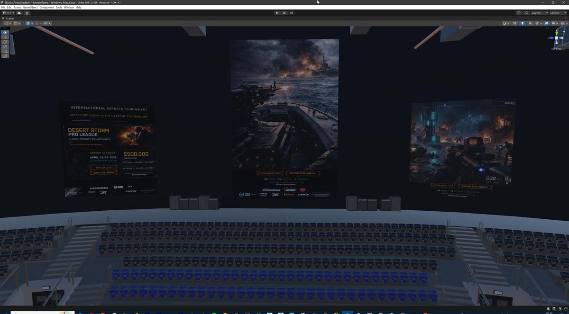Screen dimensions: 569x314
Task: Open the tool handle rotation dropdown
Action: 17,23
